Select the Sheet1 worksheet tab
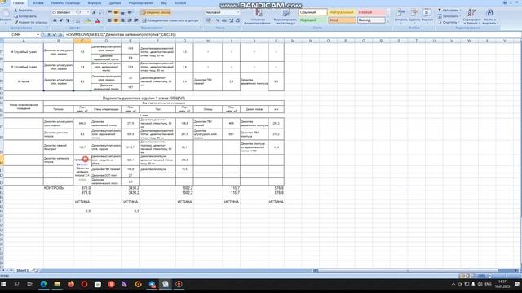Viewport: 522px width, 293px height. point(23,270)
